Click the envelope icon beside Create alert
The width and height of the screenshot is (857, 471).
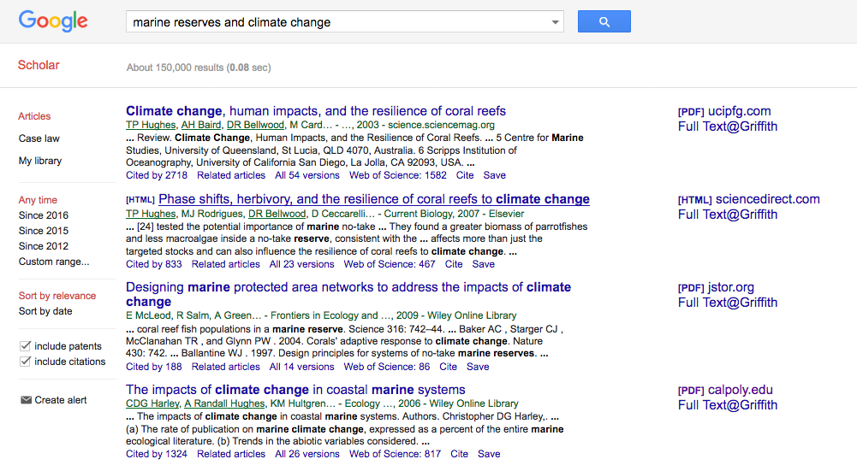click(26, 400)
